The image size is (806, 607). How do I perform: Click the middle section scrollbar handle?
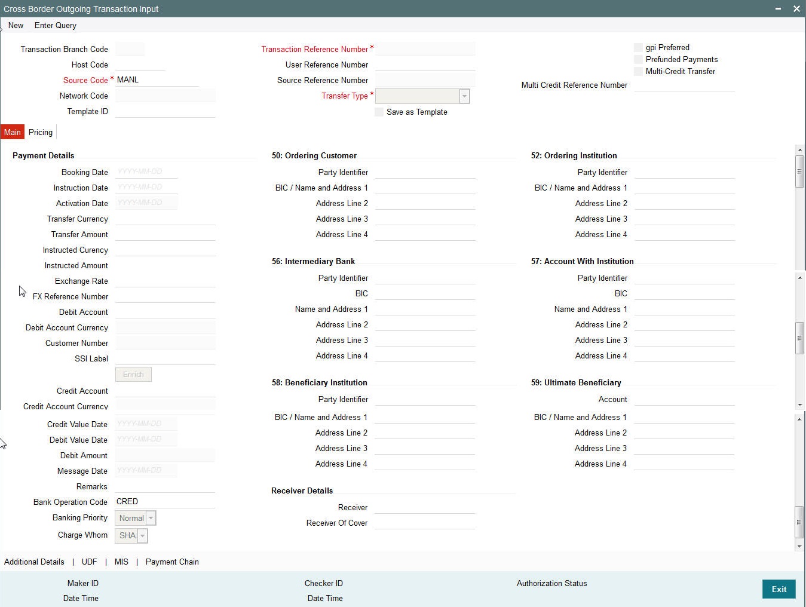799,338
